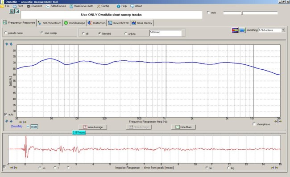
Task: Switch to the Oscilloscope tab
Action: (x=75, y=23)
